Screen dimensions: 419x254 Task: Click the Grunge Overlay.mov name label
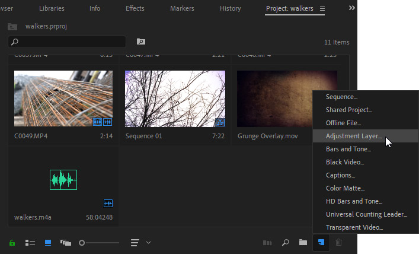[x=268, y=136]
